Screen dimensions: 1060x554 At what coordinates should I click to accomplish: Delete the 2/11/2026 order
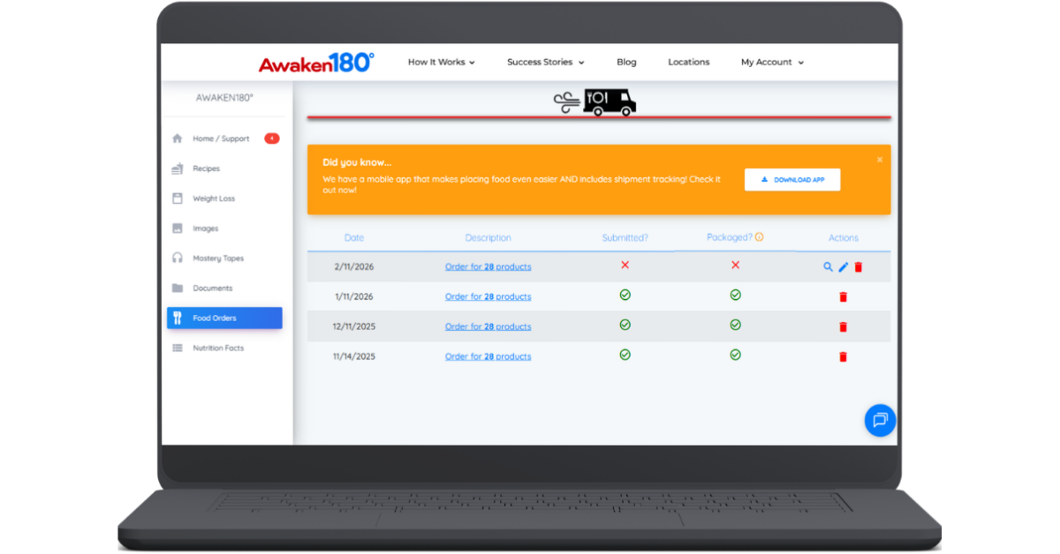point(858,267)
